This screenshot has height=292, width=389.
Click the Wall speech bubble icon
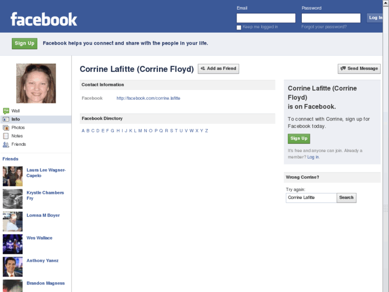6,111
